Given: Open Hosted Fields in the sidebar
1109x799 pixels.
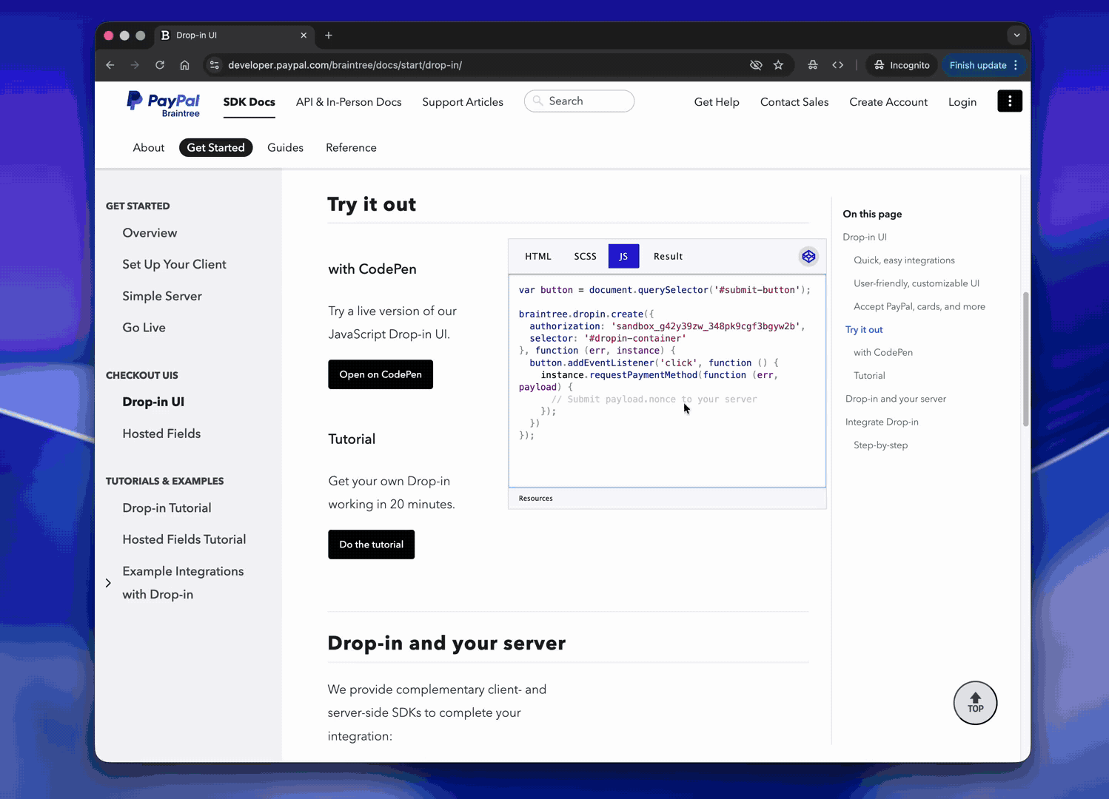Looking at the screenshot, I should pos(161,434).
